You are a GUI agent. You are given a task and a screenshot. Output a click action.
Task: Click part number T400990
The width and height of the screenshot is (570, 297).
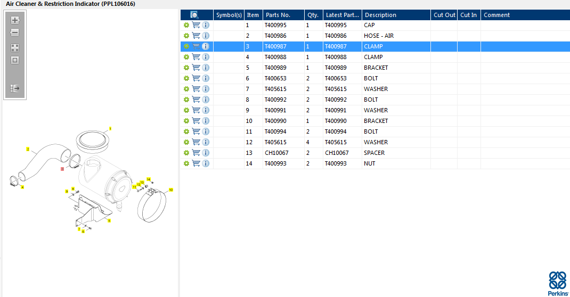(275, 121)
